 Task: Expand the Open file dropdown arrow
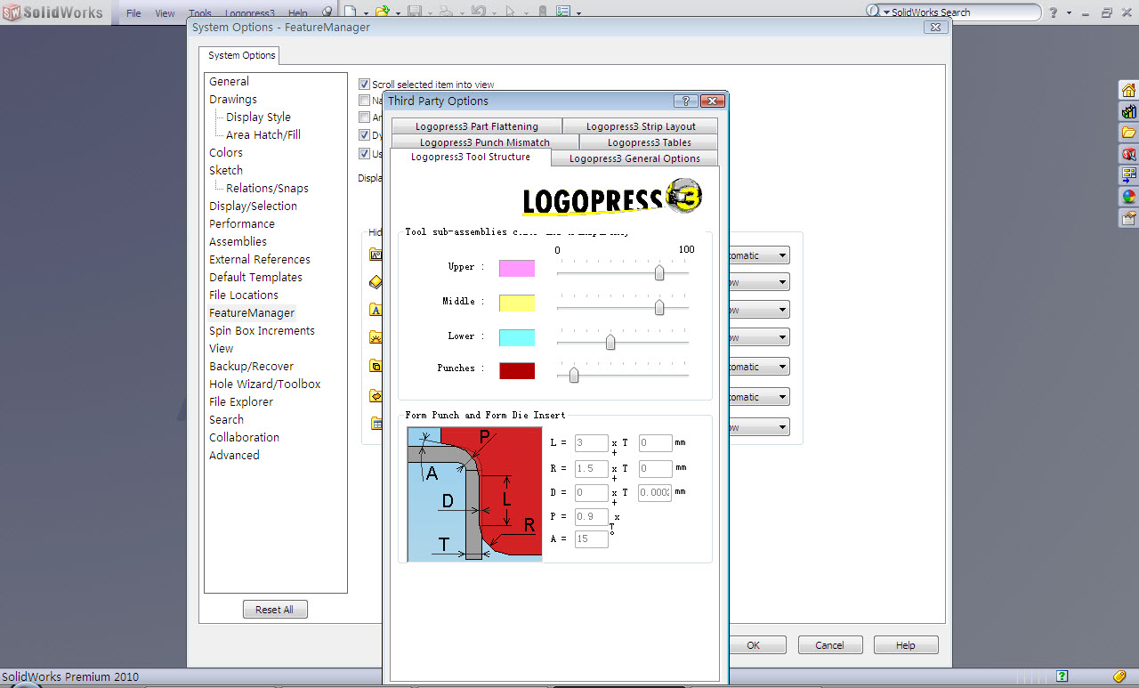[x=398, y=13]
